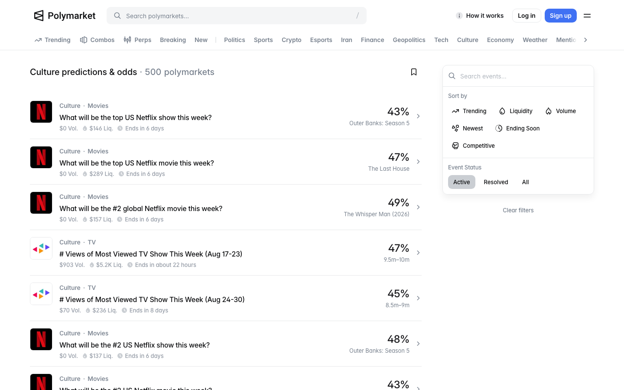This screenshot has width=624, height=390.
Task: Click the Volume flame icon in Sort by
Action: (549, 111)
